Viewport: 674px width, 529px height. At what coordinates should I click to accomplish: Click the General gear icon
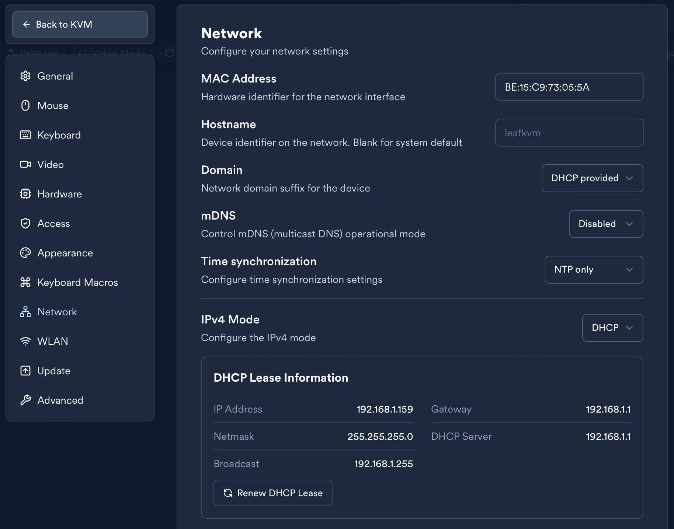tap(25, 76)
